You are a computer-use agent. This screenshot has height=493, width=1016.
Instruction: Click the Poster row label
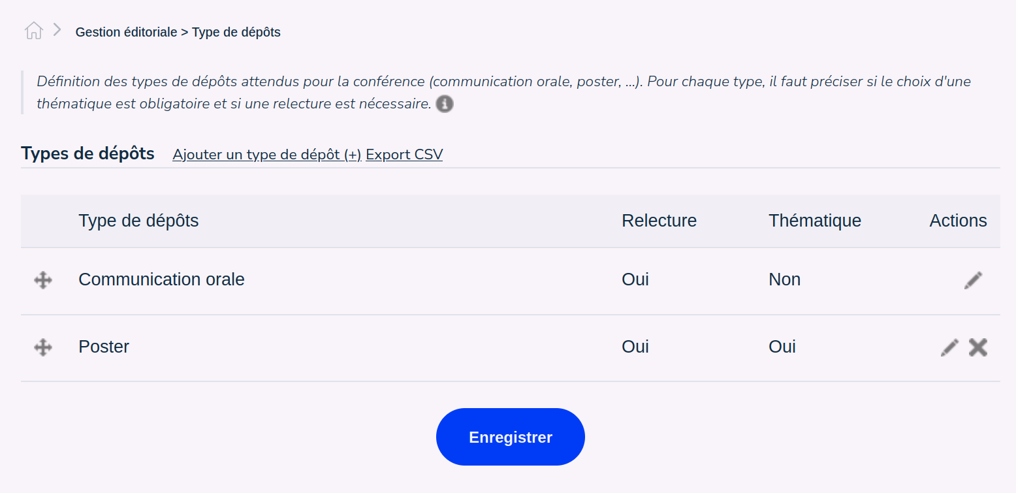[x=104, y=347]
